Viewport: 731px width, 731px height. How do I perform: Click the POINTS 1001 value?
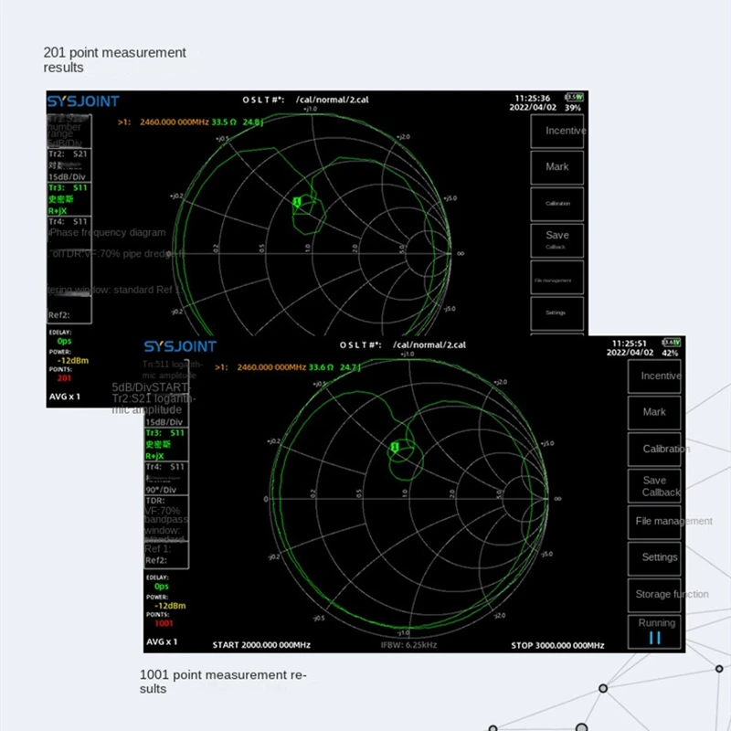click(x=164, y=623)
